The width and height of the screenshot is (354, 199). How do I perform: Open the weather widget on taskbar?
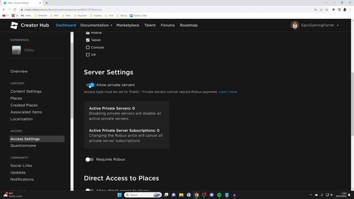point(13,195)
